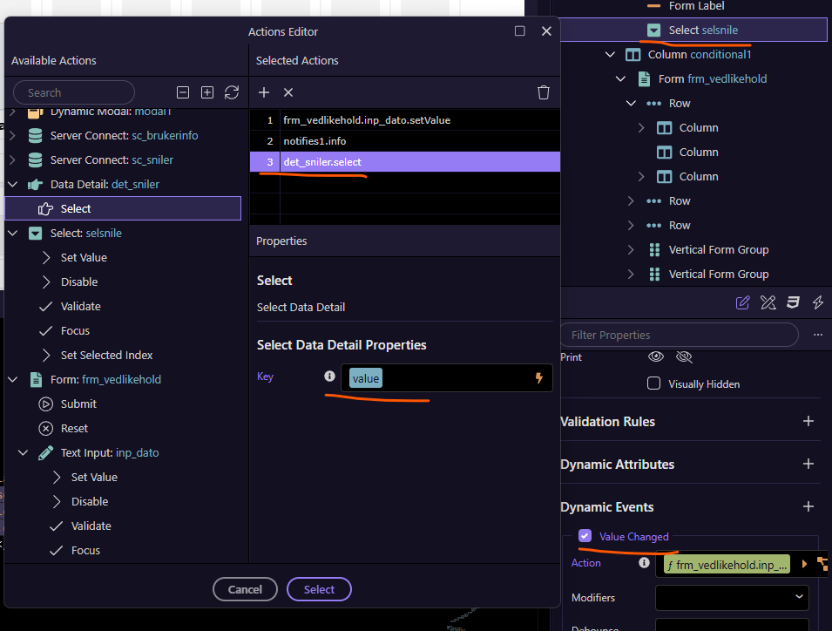Viewport: 832px width, 631px height.
Task: Select action row det_sniler.select
Action: 405,162
